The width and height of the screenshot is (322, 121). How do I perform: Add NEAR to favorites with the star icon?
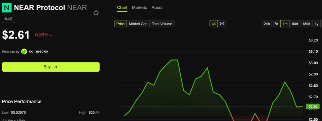tap(96, 13)
